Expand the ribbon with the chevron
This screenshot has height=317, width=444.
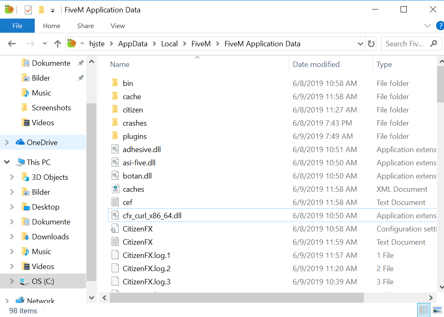click(427, 26)
